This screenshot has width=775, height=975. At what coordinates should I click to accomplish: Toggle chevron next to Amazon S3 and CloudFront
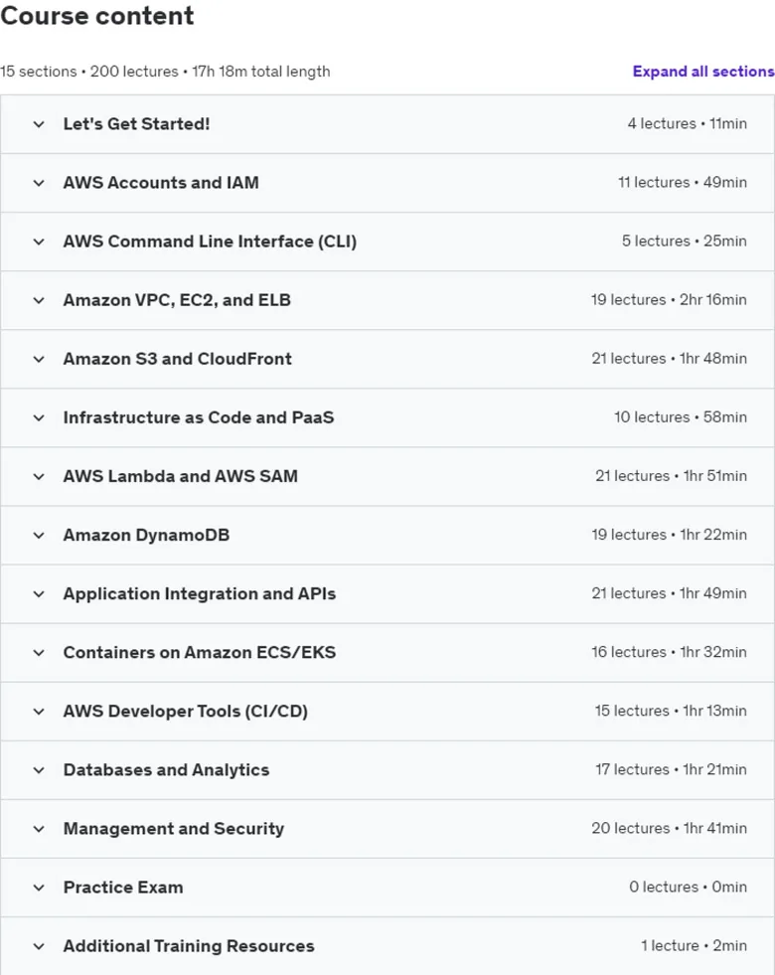coord(39,360)
